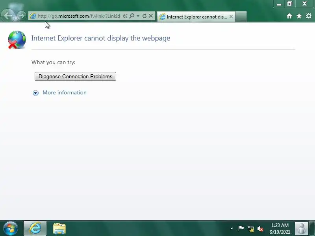
Task: Minimize the Internet Explorer window
Action: [279, 4]
